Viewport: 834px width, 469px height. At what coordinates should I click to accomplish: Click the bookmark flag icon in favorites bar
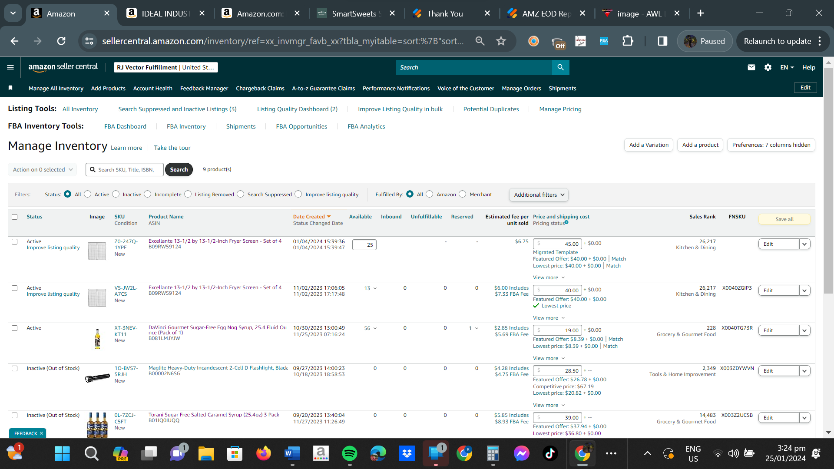(10, 88)
